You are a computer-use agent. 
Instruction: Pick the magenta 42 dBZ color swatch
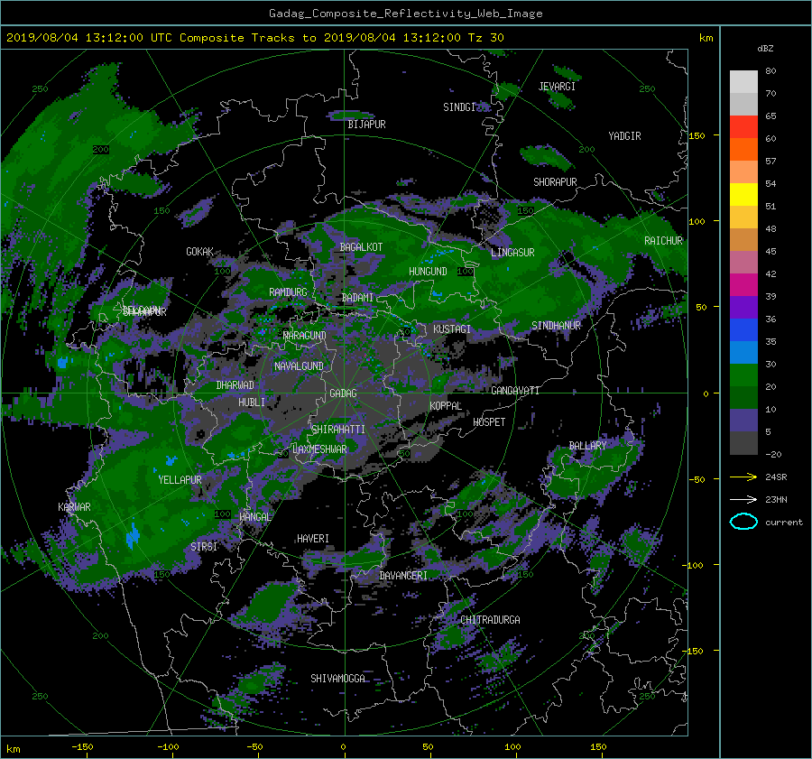pos(743,284)
